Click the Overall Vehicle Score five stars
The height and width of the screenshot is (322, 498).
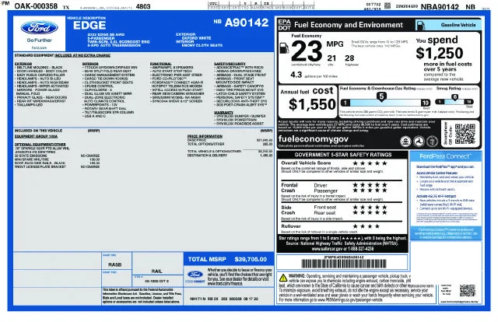point(370,163)
